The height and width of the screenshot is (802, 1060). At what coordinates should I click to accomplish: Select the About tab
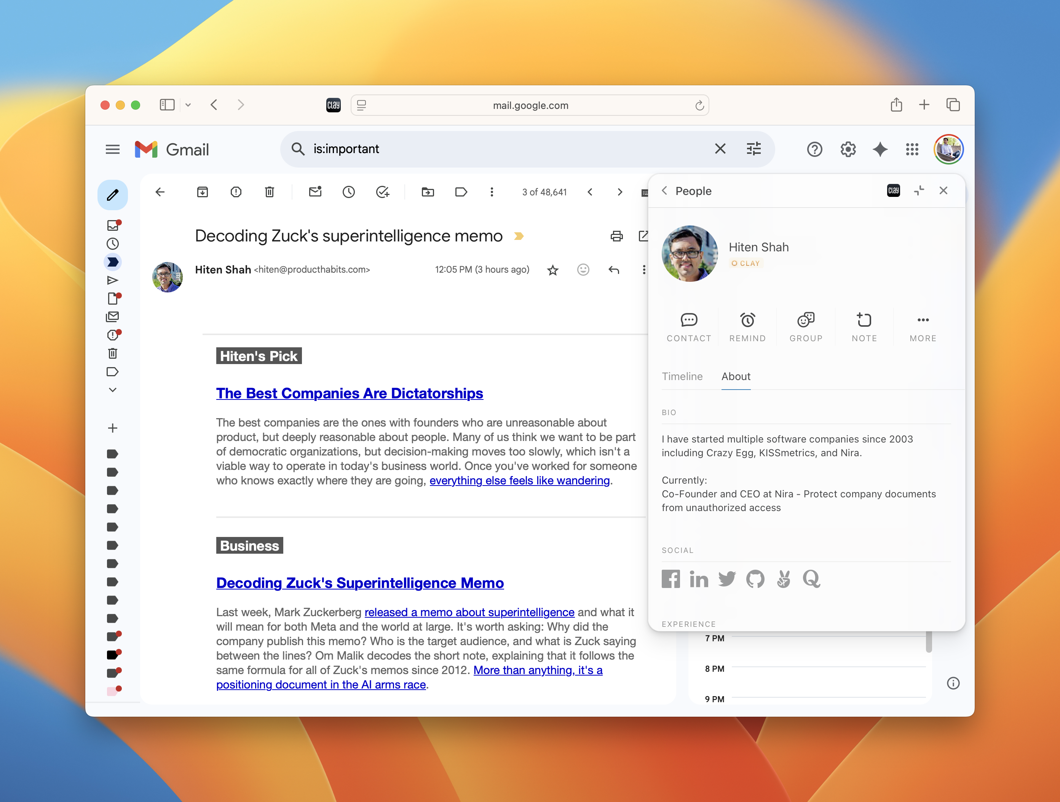(736, 376)
